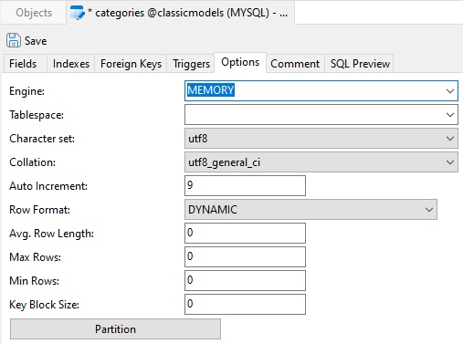Click the Engine field with MEMORY selected
The image size is (463, 344).
pyautogui.click(x=321, y=90)
